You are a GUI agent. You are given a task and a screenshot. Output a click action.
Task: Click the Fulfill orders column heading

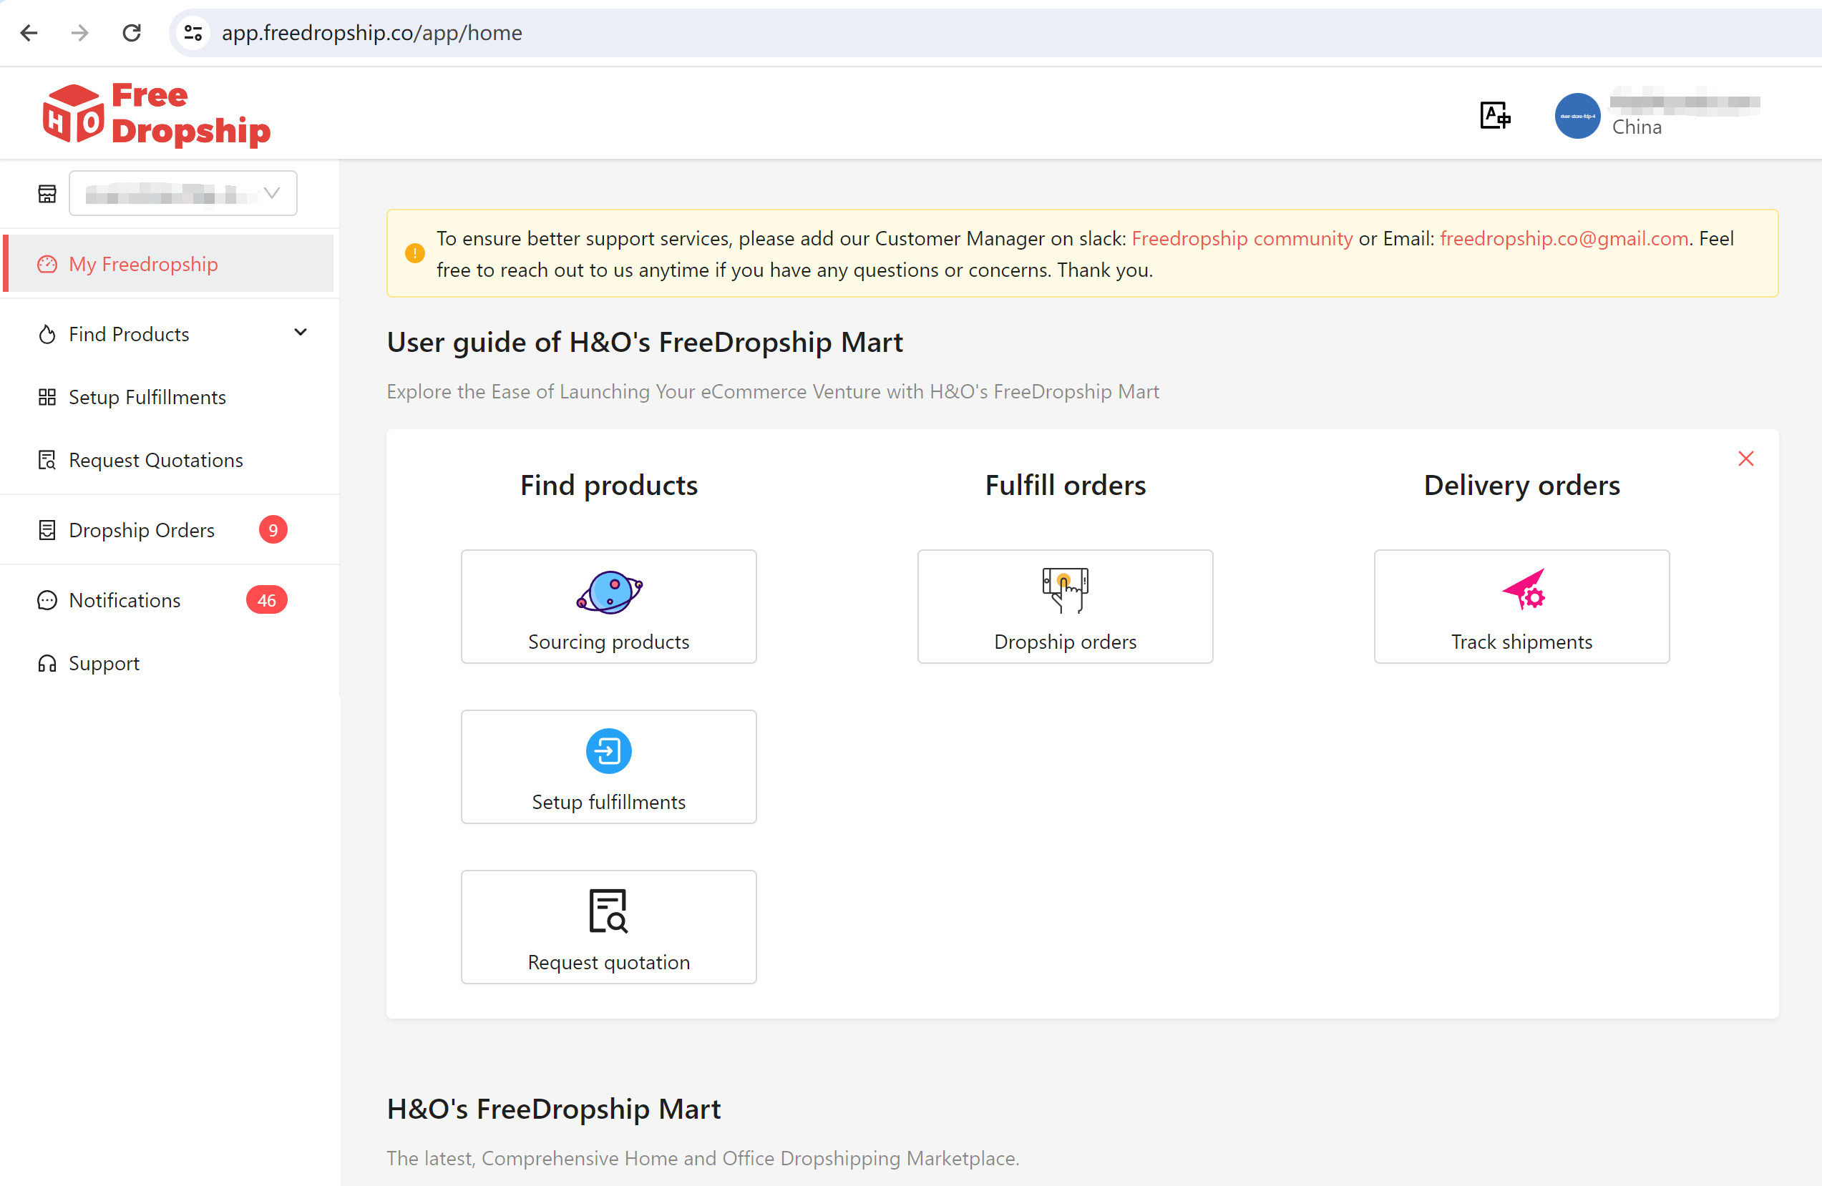(x=1065, y=486)
